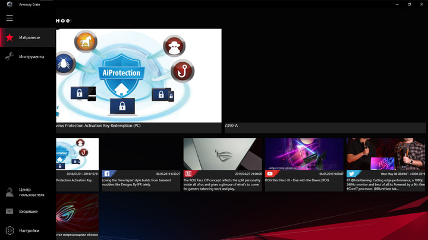Select the Z390-A device tile caption
This screenshot has width=428, height=240.
(x=231, y=126)
